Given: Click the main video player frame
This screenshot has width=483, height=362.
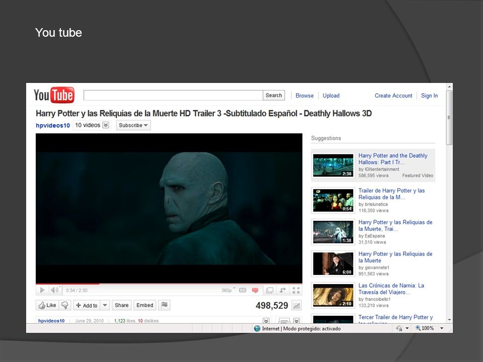Looking at the screenshot, I should (169, 208).
